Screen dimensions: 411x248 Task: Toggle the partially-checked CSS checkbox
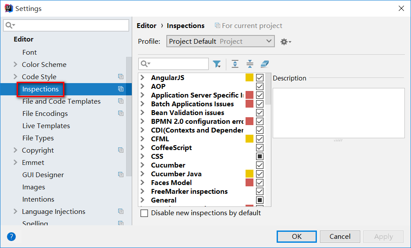[x=260, y=156]
